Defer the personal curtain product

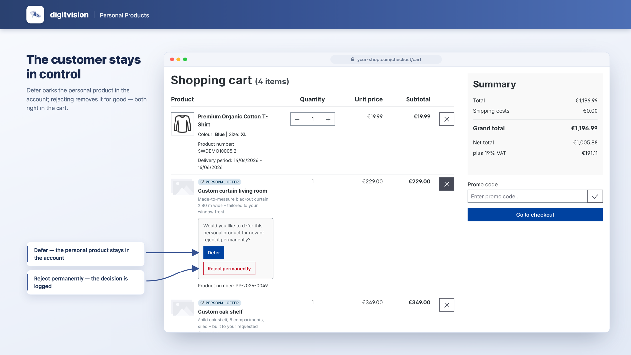coord(214,253)
